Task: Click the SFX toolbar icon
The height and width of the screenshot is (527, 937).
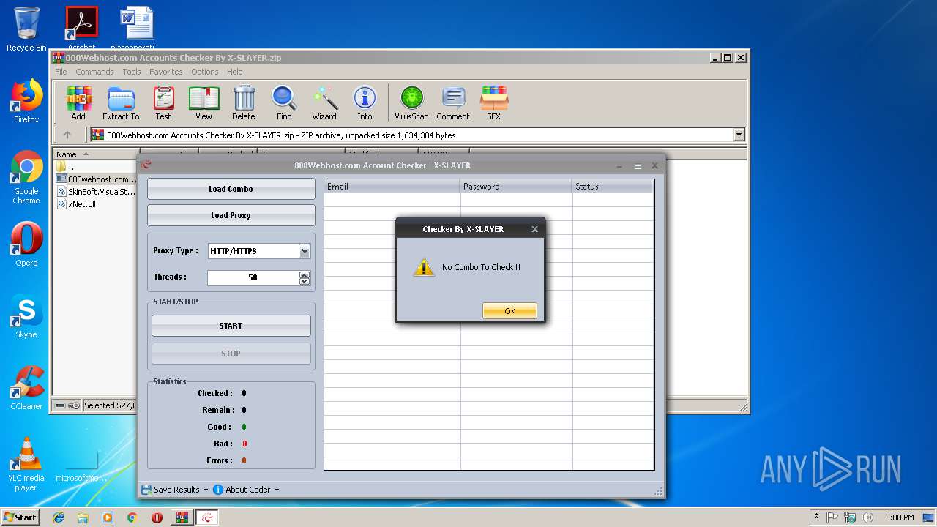Action: (x=494, y=103)
